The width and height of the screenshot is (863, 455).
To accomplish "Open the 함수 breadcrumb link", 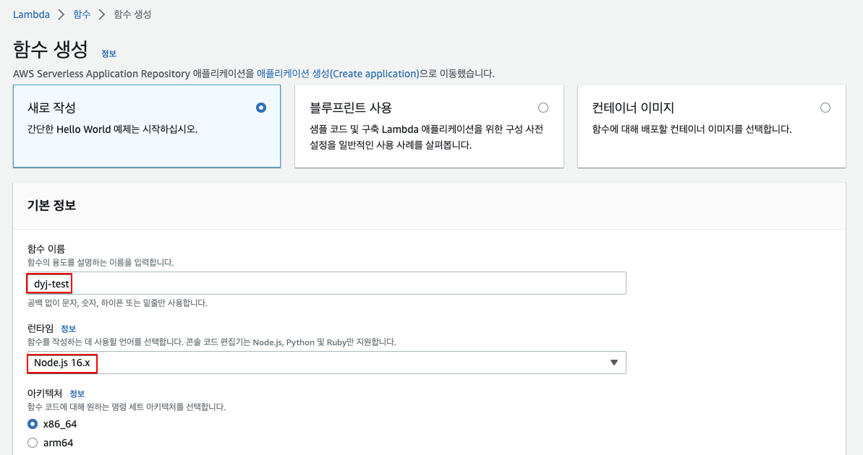I will point(82,14).
